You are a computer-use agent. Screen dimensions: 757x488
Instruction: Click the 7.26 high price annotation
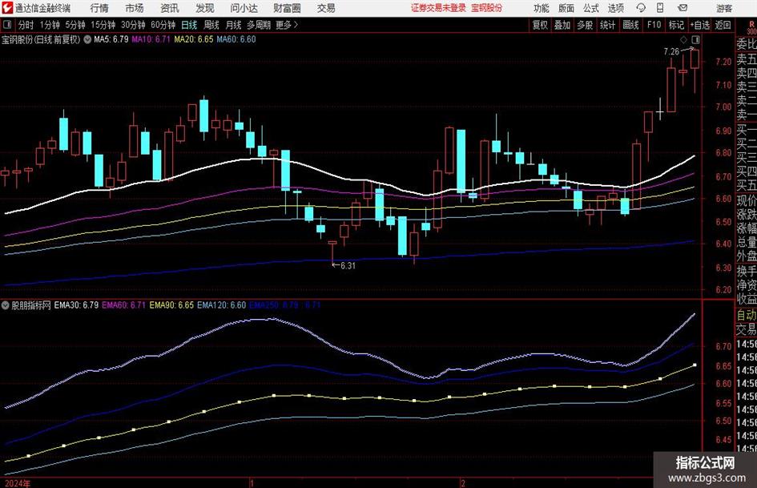[x=671, y=52]
